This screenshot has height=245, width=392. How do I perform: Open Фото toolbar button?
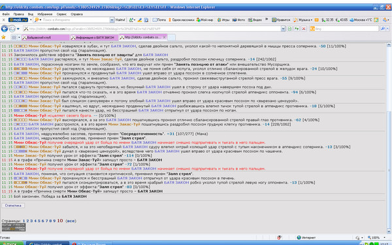[238, 20]
